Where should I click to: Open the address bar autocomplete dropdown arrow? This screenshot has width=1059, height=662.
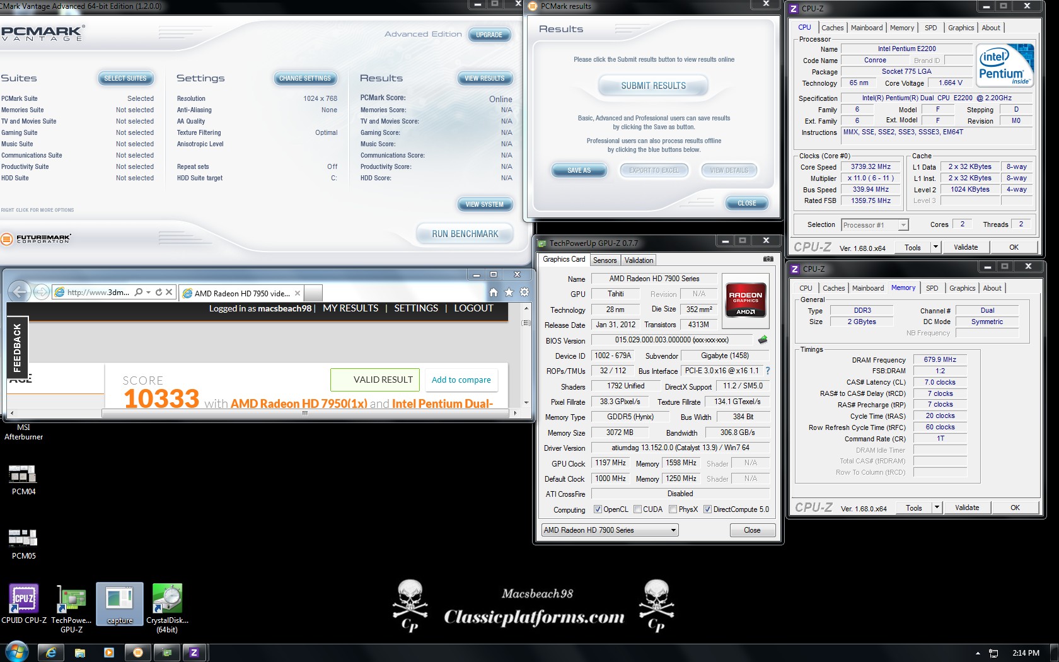click(x=149, y=293)
